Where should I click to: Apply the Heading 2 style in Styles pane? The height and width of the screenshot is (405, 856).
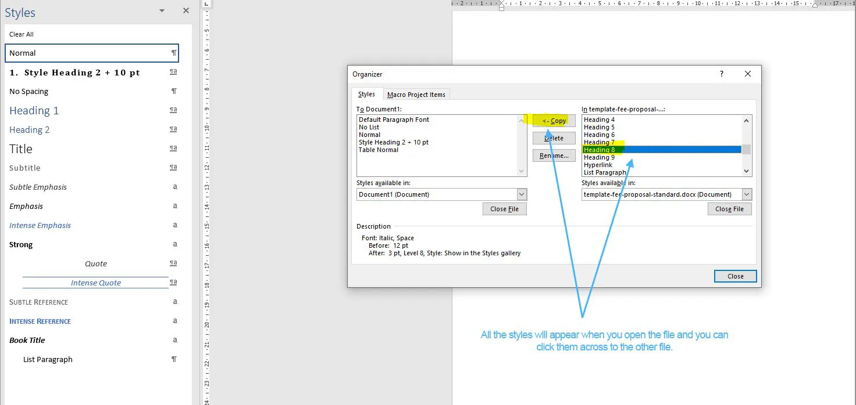92,129
